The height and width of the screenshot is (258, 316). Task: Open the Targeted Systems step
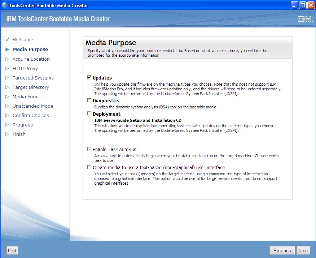tap(33, 78)
